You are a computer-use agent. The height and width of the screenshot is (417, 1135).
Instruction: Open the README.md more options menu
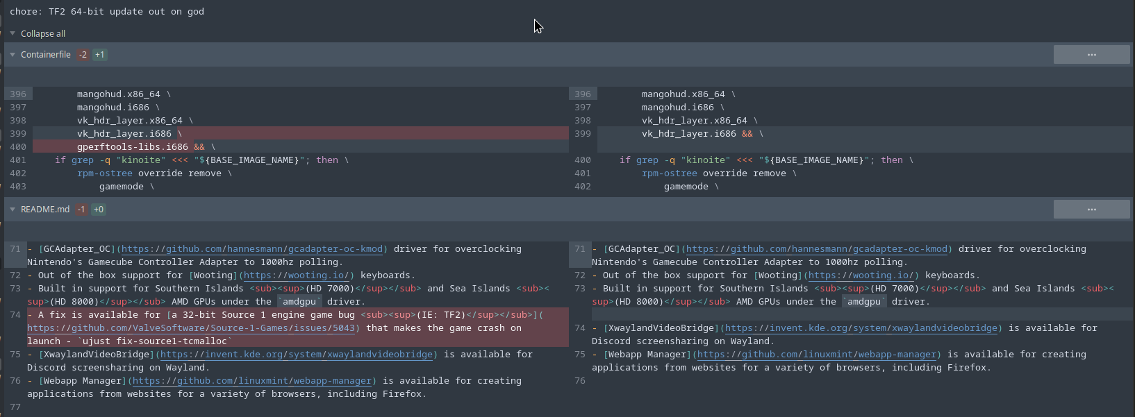(x=1091, y=210)
